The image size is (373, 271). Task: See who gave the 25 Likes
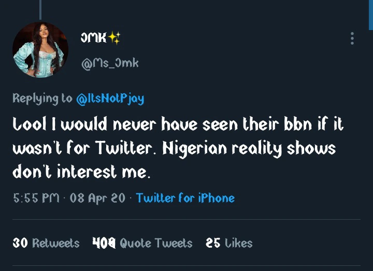[x=229, y=243]
